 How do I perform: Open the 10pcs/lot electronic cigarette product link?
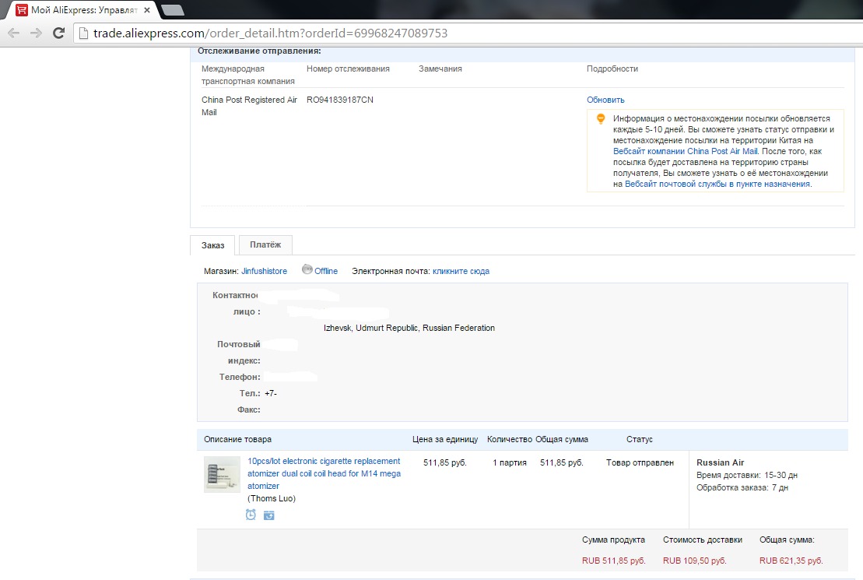pos(325,473)
